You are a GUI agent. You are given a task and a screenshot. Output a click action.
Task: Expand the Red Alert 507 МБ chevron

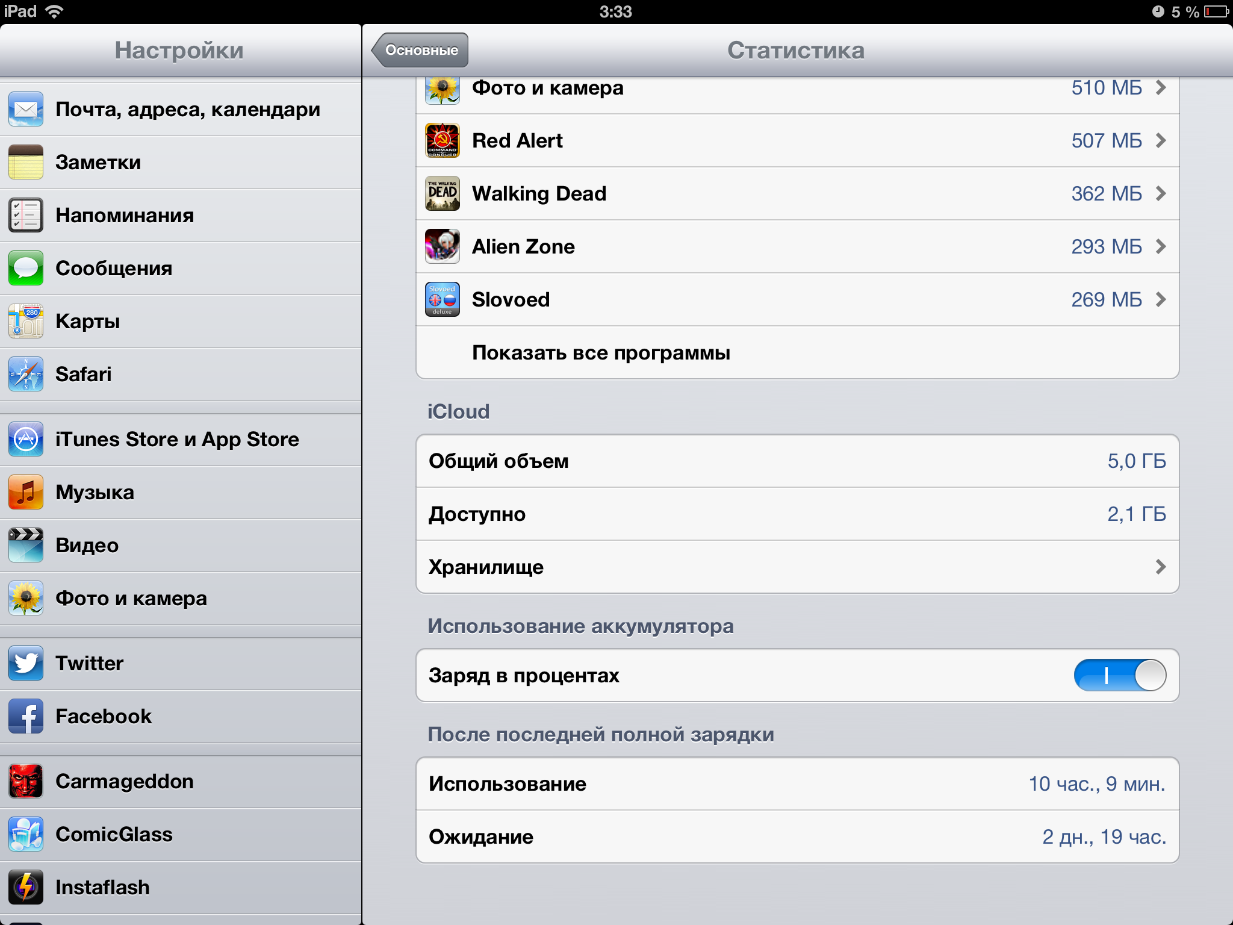(1161, 140)
